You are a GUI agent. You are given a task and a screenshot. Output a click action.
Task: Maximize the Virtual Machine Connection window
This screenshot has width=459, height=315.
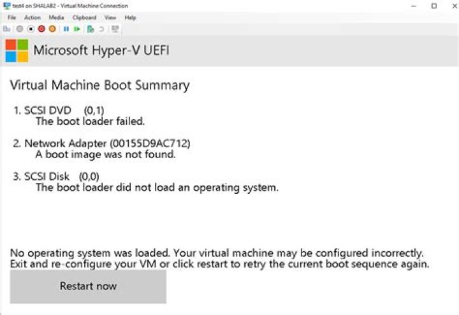coord(434,6)
